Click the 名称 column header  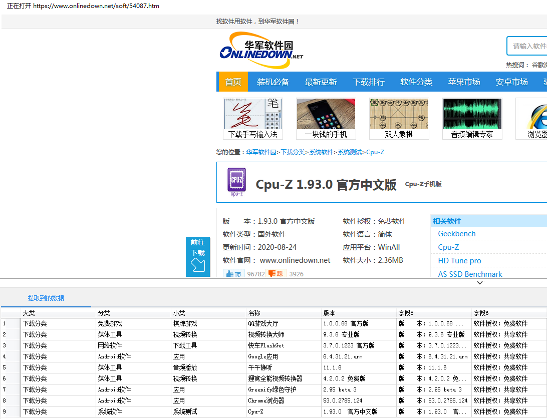coord(284,313)
